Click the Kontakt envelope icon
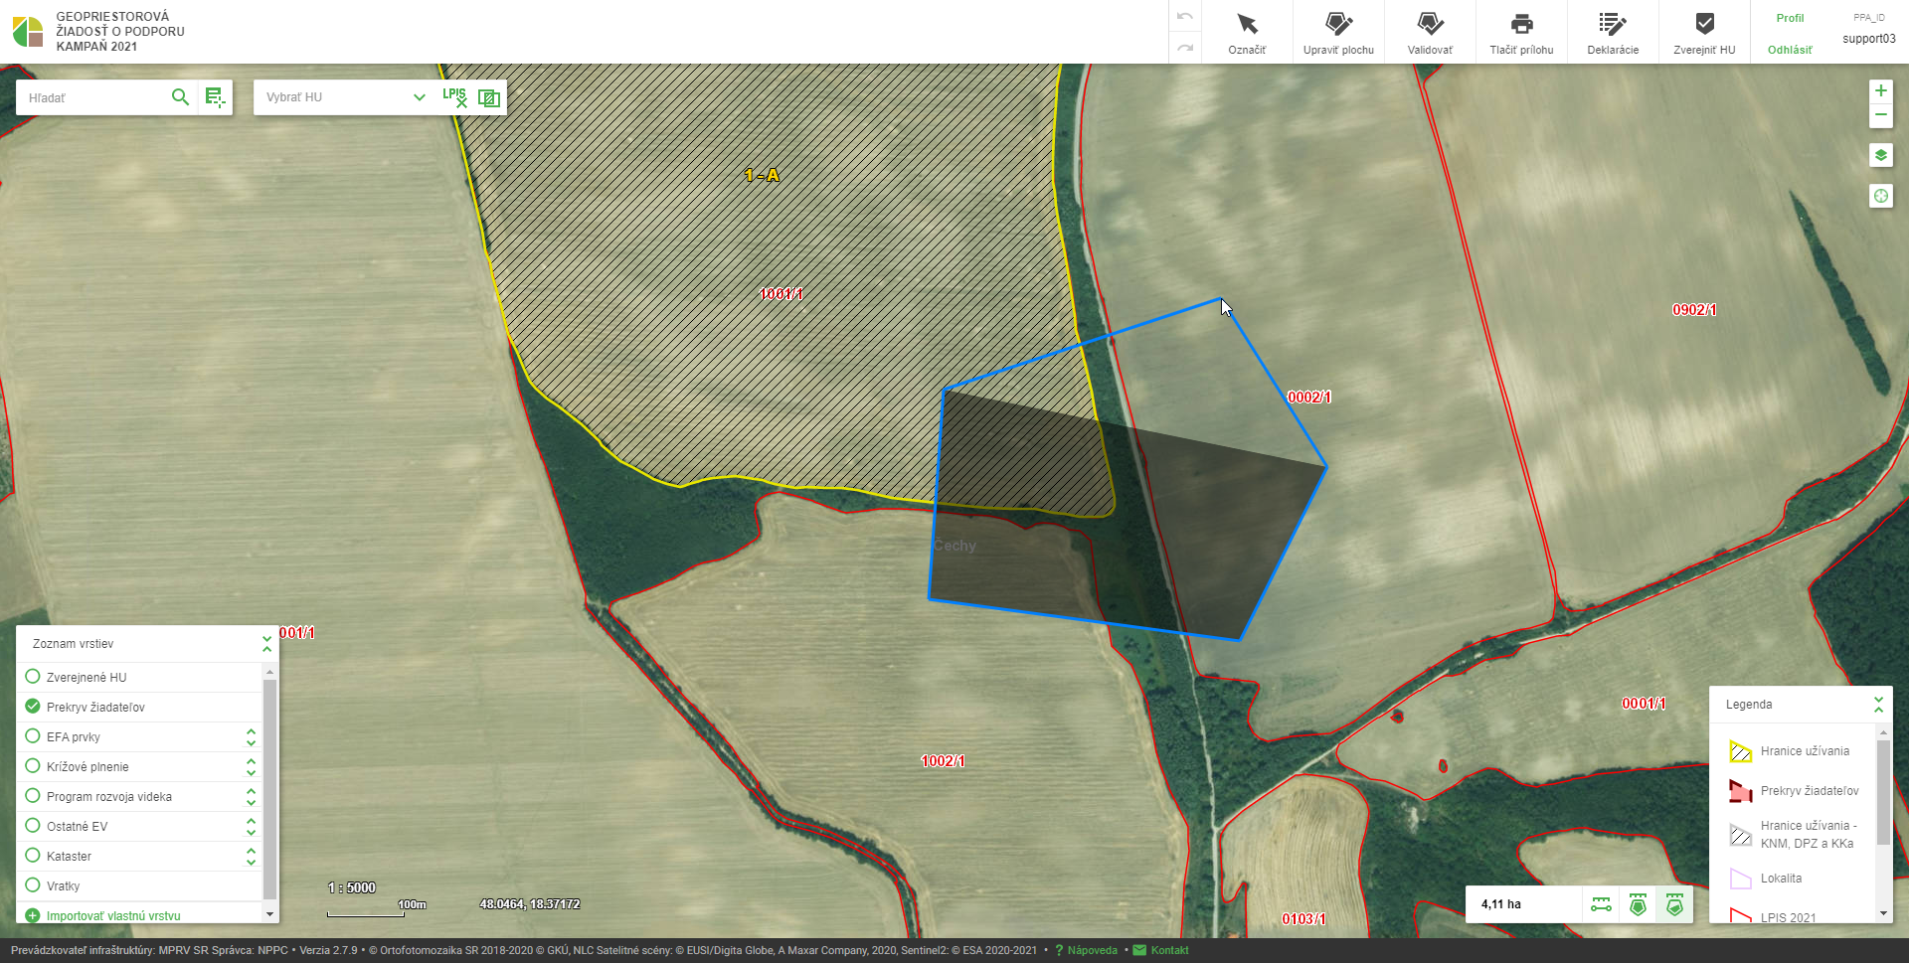 point(1139,950)
